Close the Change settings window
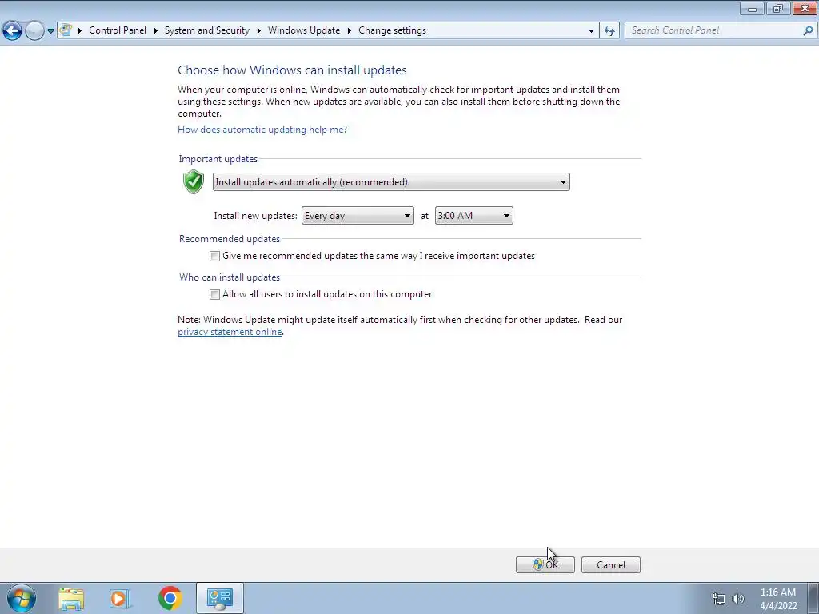This screenshot has width=819, height=614. point(805,8)
